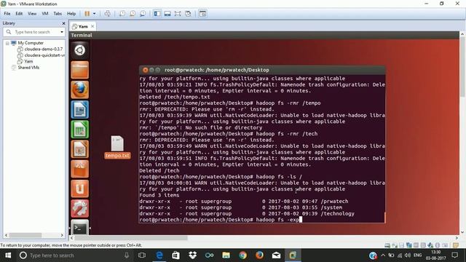Viewport: 466px width, 262px height.
Task: Launch Firefox from the Ubuntu dock
Action: point(79,90)
